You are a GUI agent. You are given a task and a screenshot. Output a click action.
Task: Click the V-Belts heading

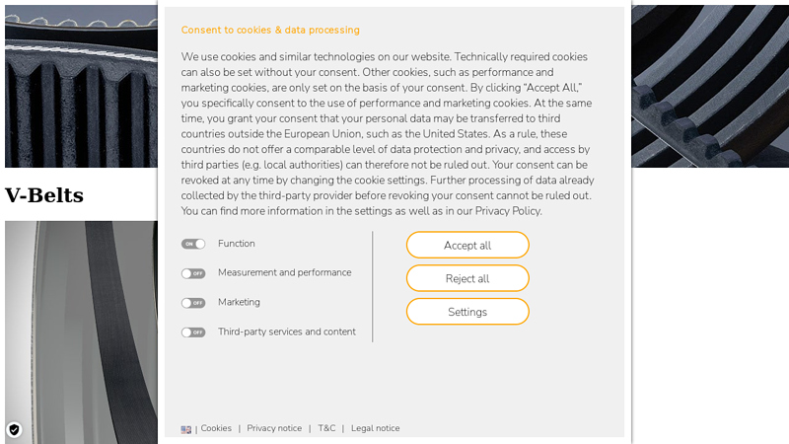[x=44, y=195]
